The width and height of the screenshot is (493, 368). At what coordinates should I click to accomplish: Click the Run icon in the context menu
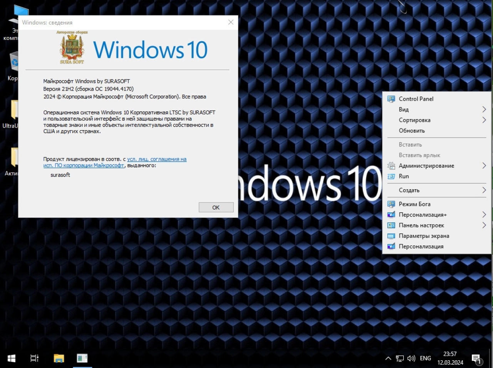pyautogui.click(x=391, y=176)
